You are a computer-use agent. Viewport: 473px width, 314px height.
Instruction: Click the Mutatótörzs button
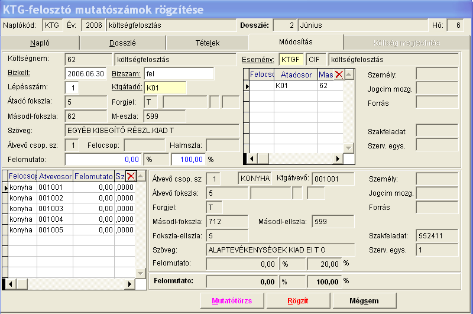232,301
